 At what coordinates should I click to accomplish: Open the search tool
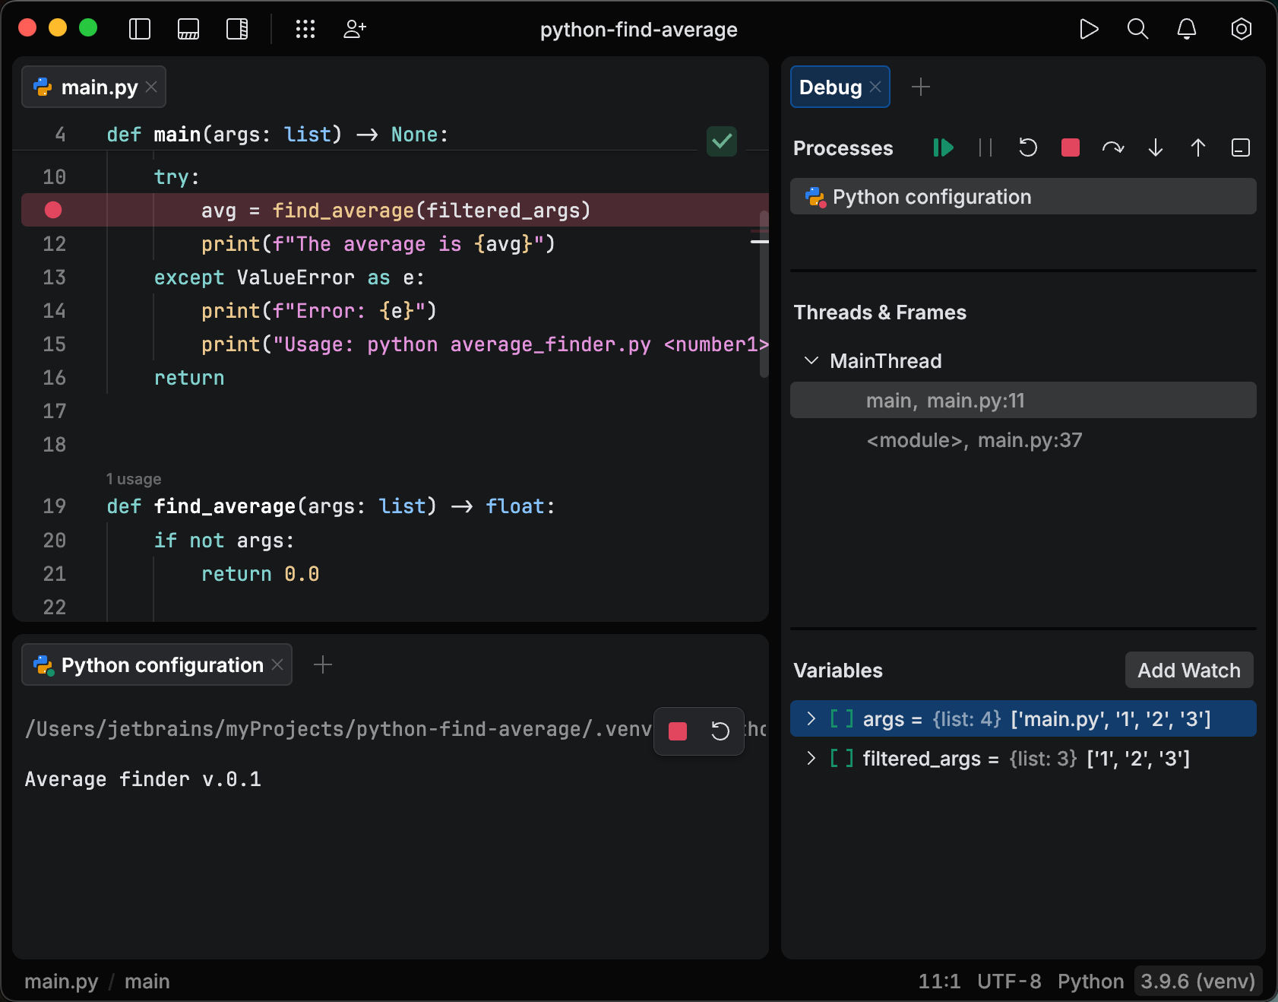1137,30
